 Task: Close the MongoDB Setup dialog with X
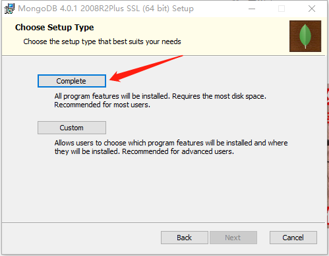pos(312,9)
